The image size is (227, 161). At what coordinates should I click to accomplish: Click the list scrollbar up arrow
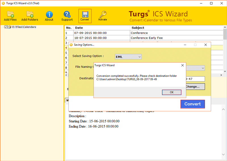pyautogui.click(x=225, y=27)
